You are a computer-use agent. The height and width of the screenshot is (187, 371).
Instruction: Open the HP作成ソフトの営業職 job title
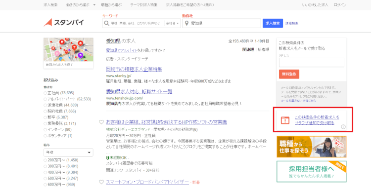pyautogui.click(x=167, y=122)
